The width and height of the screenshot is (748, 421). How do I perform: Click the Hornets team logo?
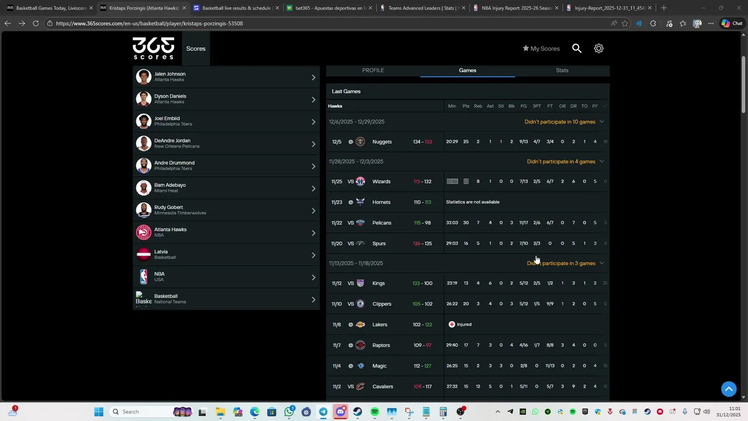[x=360, y=202]
